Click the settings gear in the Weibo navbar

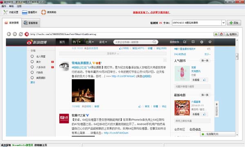tap(202, 42)
